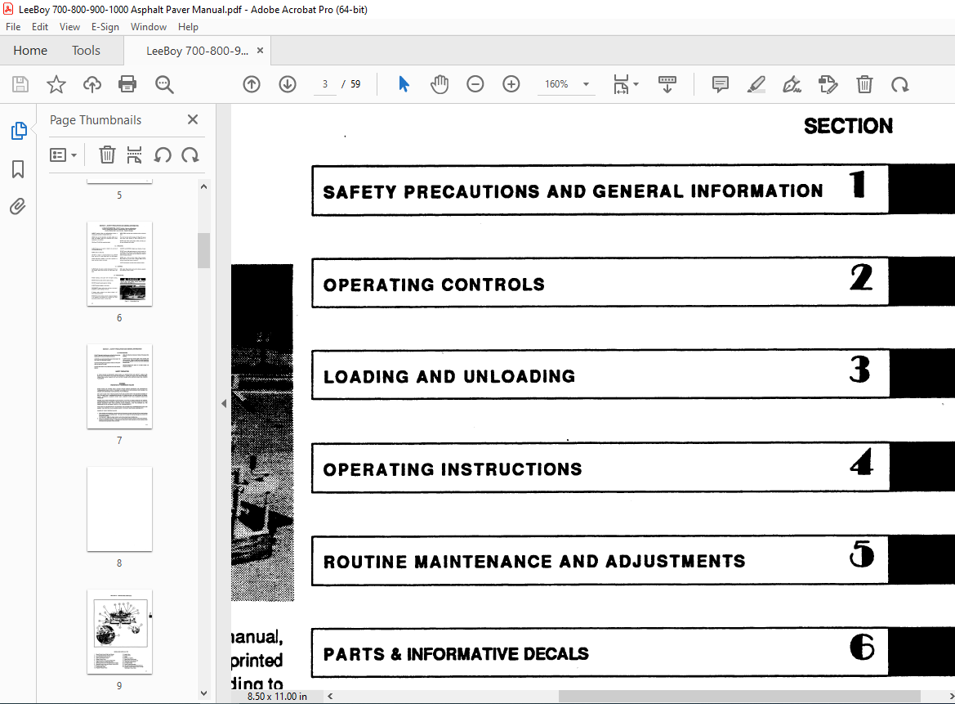955x704 pixels.
Task: Click the scrolling mode keyboard icon
Action: point(667,84)
